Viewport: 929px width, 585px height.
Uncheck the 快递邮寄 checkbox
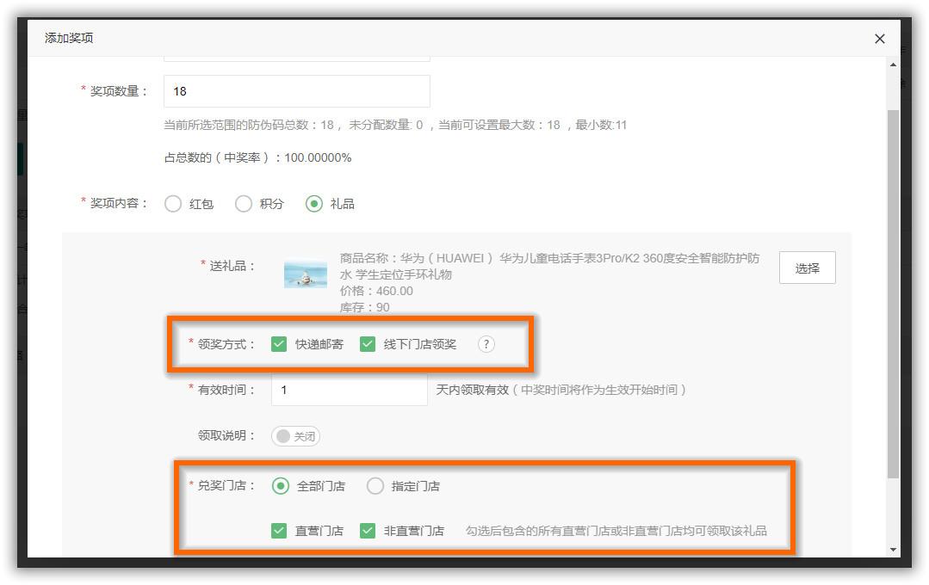pos(278,344)
